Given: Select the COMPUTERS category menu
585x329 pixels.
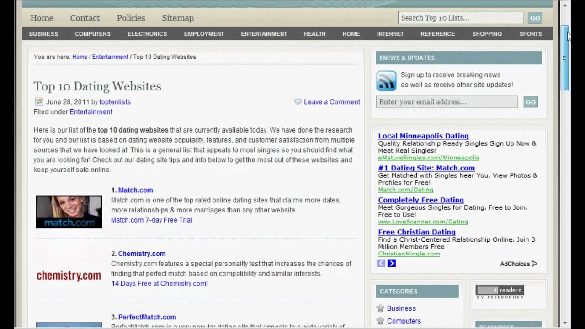Looking at the screenshot, I should point(93,34).
